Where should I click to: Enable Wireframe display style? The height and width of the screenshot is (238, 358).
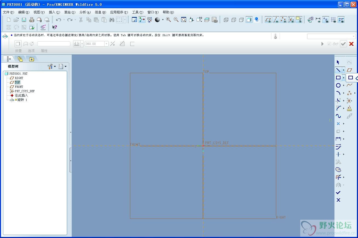(226, 20)
